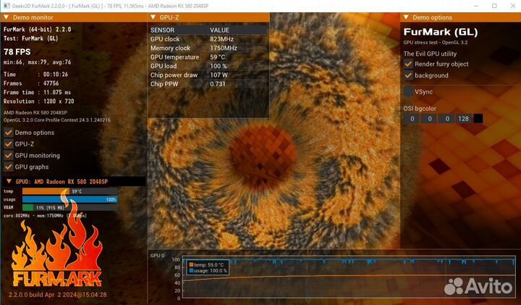Click the third OSI bgcolor value field
The image size is (521, 305).
coord(447,119)
